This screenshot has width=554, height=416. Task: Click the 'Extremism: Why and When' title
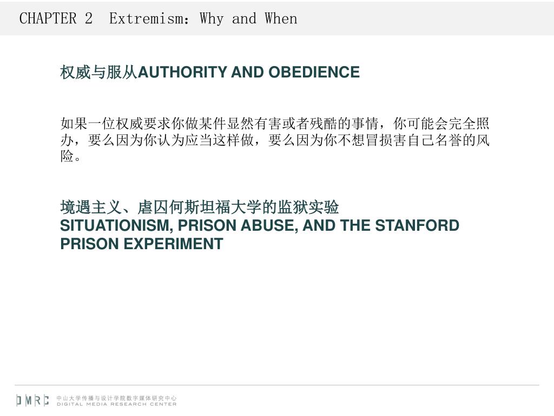click(203, 18)
